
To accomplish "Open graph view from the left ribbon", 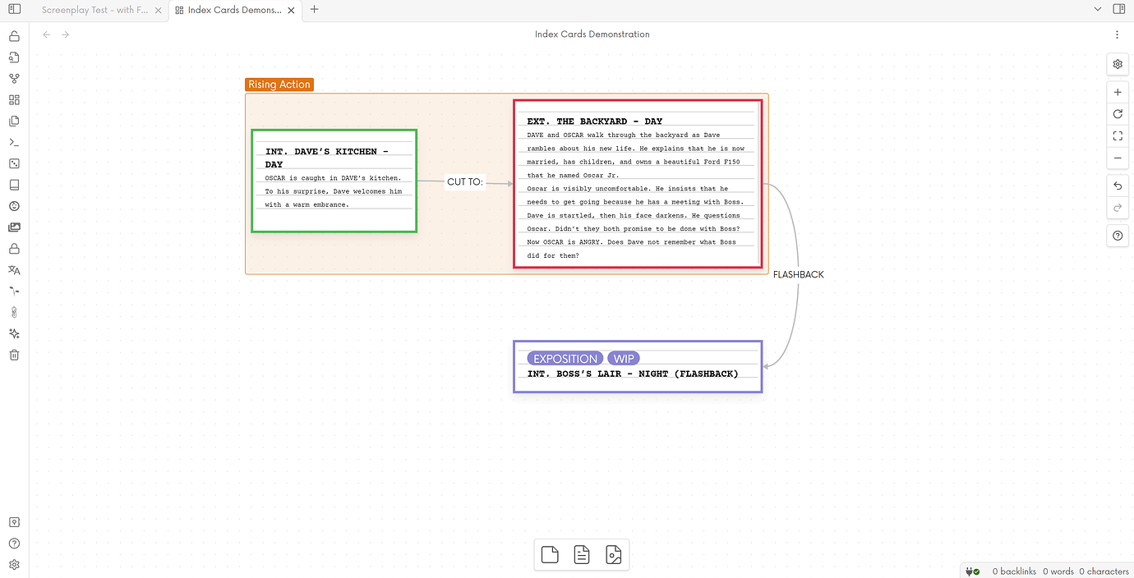I will (13, 78).
